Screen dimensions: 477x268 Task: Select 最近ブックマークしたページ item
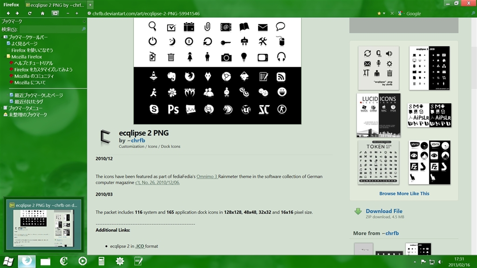click(x=36, y=95)
